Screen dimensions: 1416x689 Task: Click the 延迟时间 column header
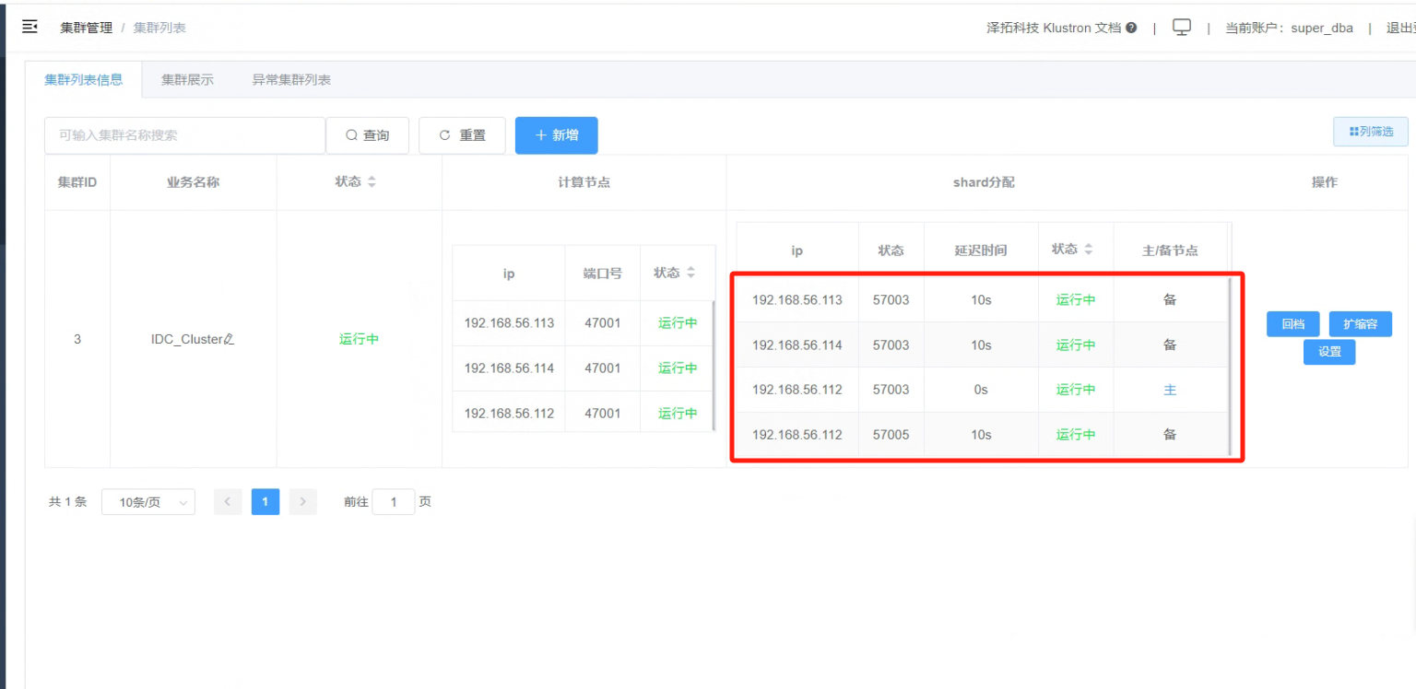coord(981,250)
